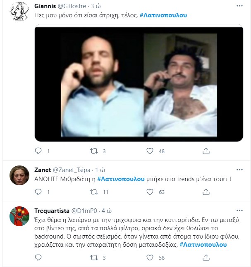Open more options on Zanet's tweet
Image resolution: width=251 pixels, height=267 pixels.
coord(239,170)
